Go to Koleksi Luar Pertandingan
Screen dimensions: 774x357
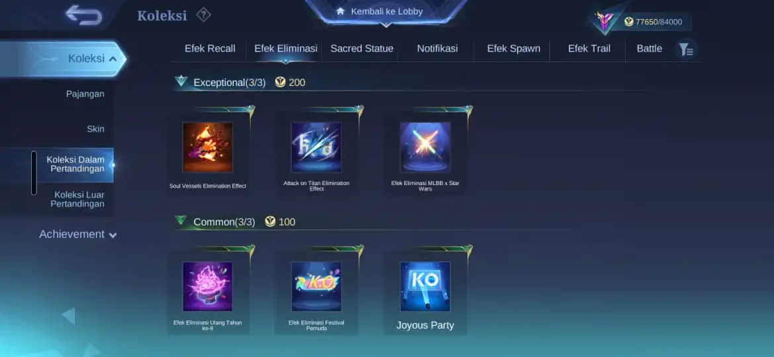[79, 199]
